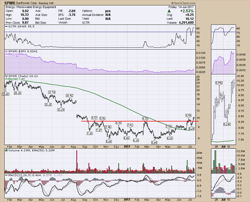Viewport: 250px width, 202px height.
Task: Click the P/E value -2.69
Action: coord(72,11)
